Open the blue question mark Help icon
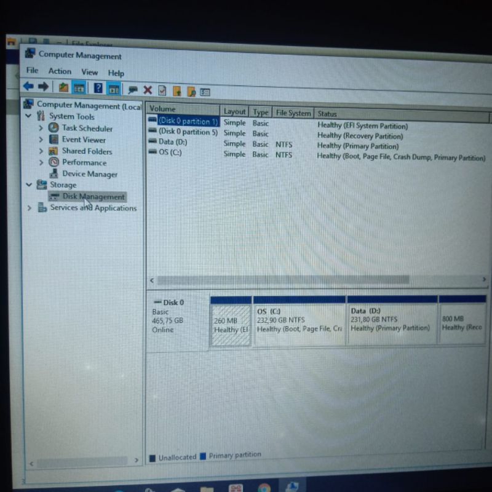 [98, 88]
